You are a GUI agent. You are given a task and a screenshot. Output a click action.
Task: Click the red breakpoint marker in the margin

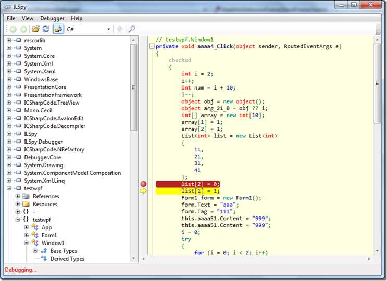[x=144, y=184]
